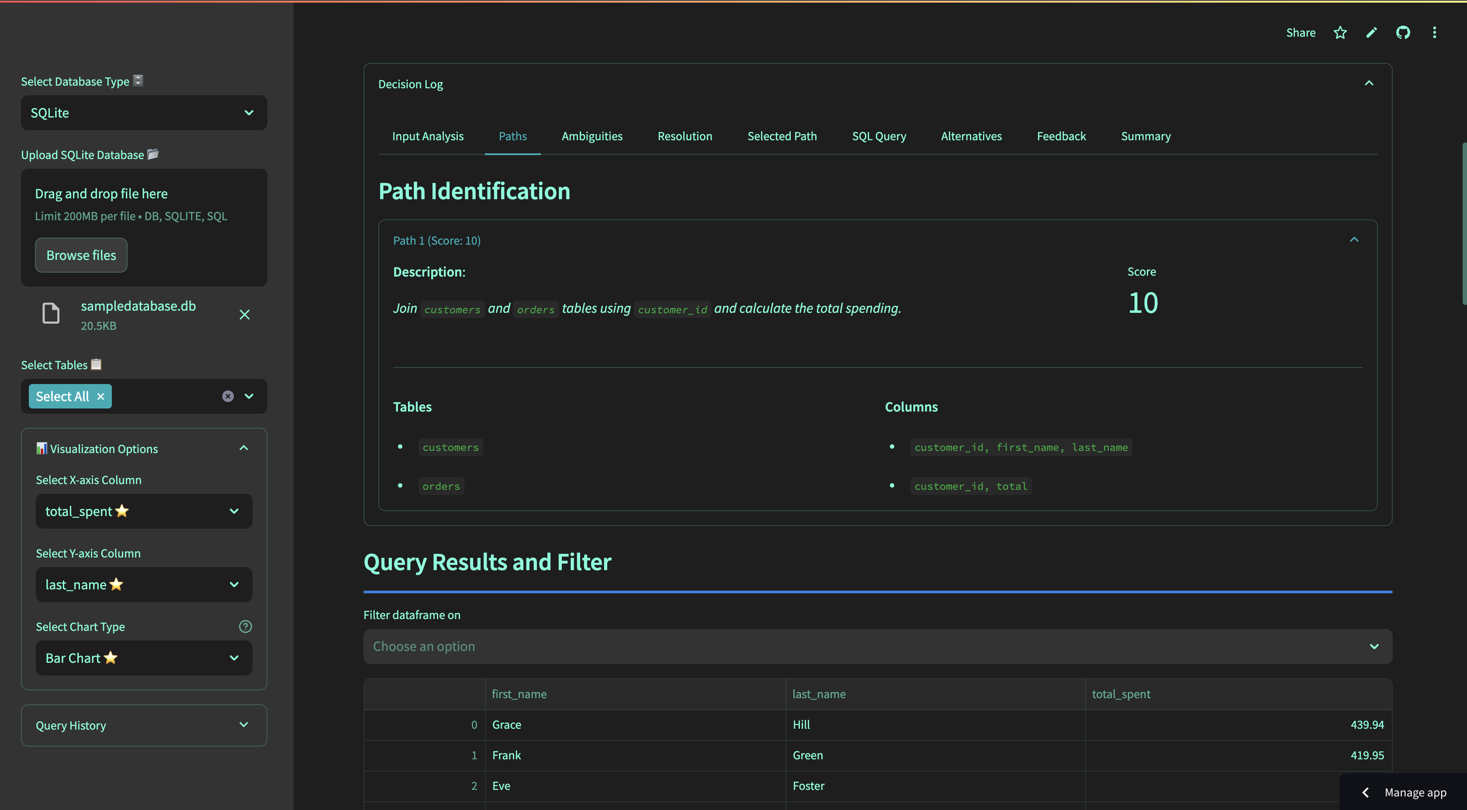The image size is (1467, 810).
Task: Switch to the Ambiguities tab
Action: point(592,136)
